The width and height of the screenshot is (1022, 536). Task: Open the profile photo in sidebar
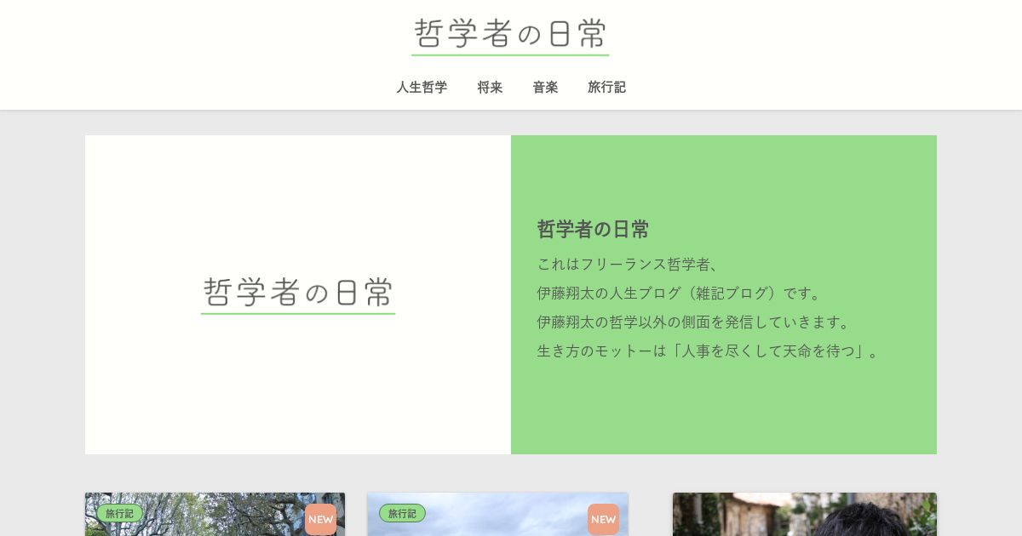click(x=805, y=514)
